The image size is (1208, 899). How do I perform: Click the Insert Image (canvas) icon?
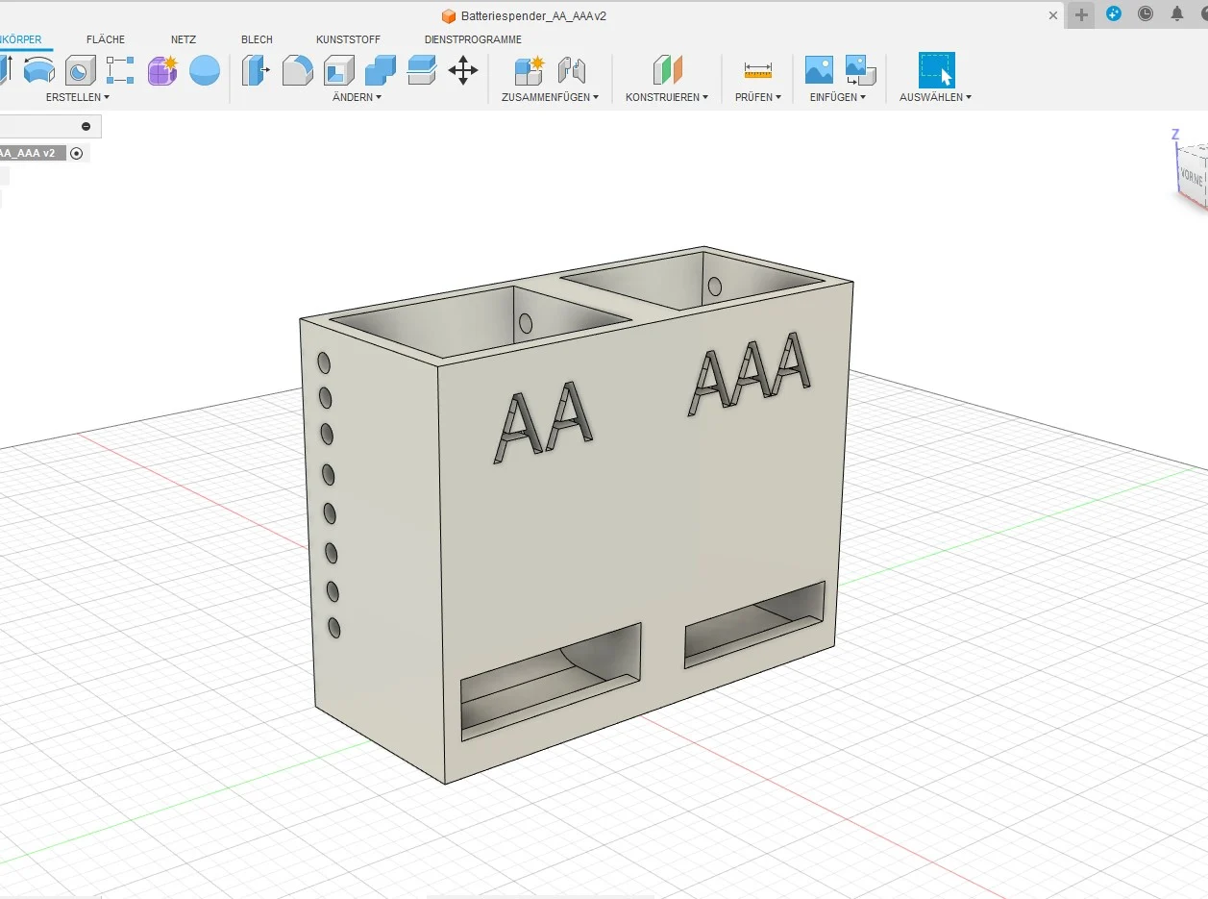coord(819,70)
